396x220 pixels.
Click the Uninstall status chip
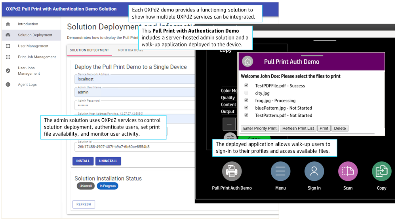tap(86, 186)
